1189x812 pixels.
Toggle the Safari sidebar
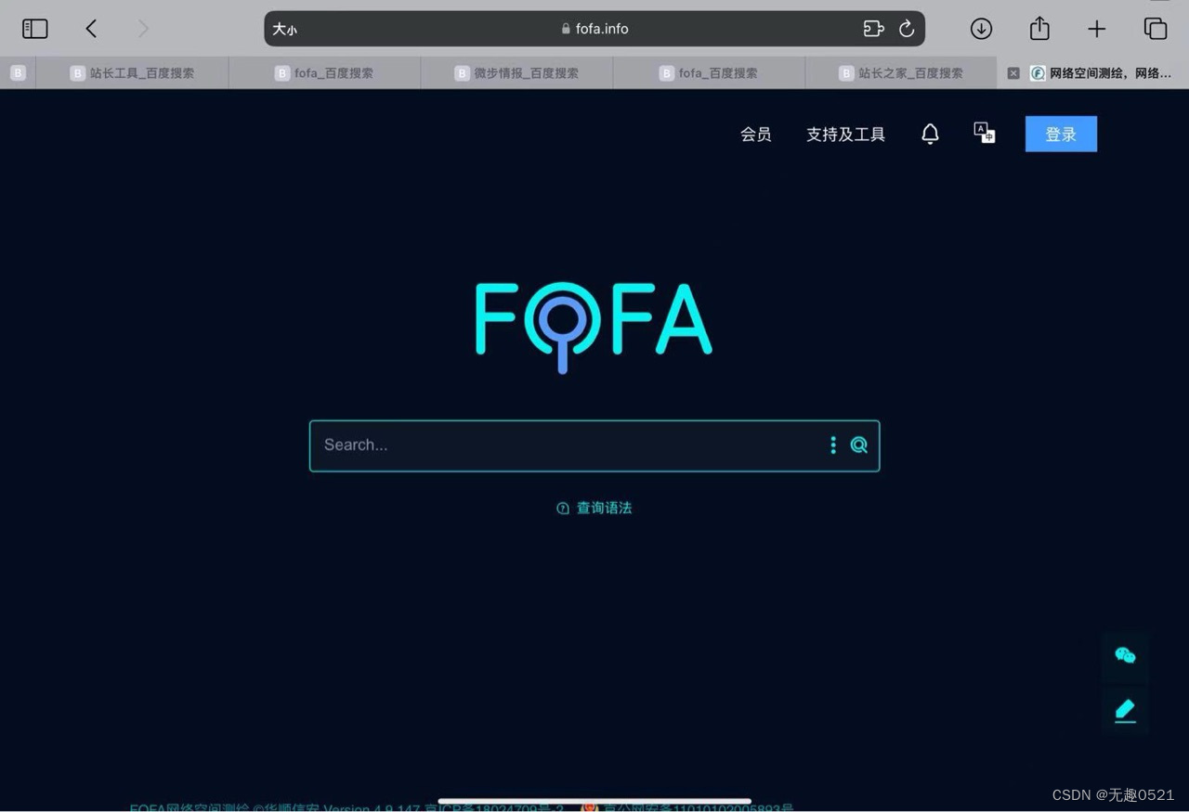pos(34,29)
